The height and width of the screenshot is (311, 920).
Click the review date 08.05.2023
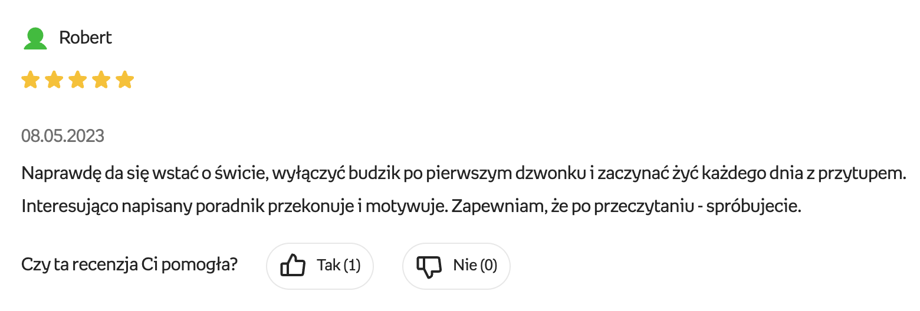(63, 137)
